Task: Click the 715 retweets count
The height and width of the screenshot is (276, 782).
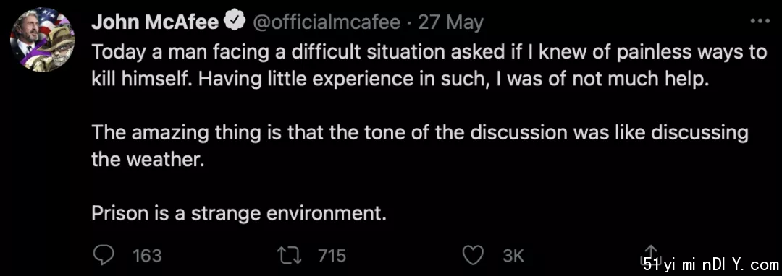Action: (332, 256)
